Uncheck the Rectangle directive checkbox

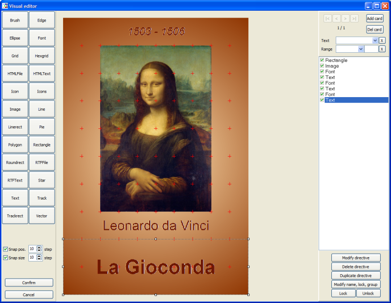[x=322, y=60]
